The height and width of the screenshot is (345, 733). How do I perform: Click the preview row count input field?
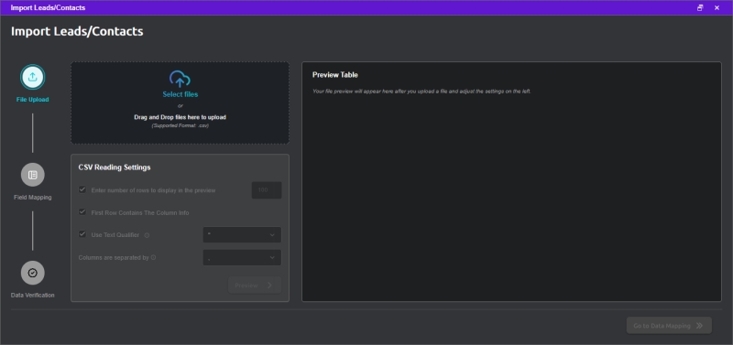pos(267,190)
